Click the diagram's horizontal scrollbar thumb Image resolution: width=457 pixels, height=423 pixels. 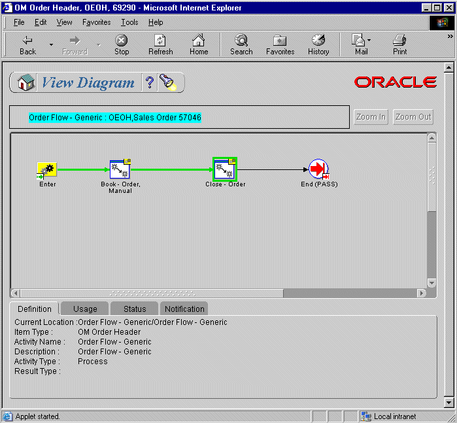[152, 293]
